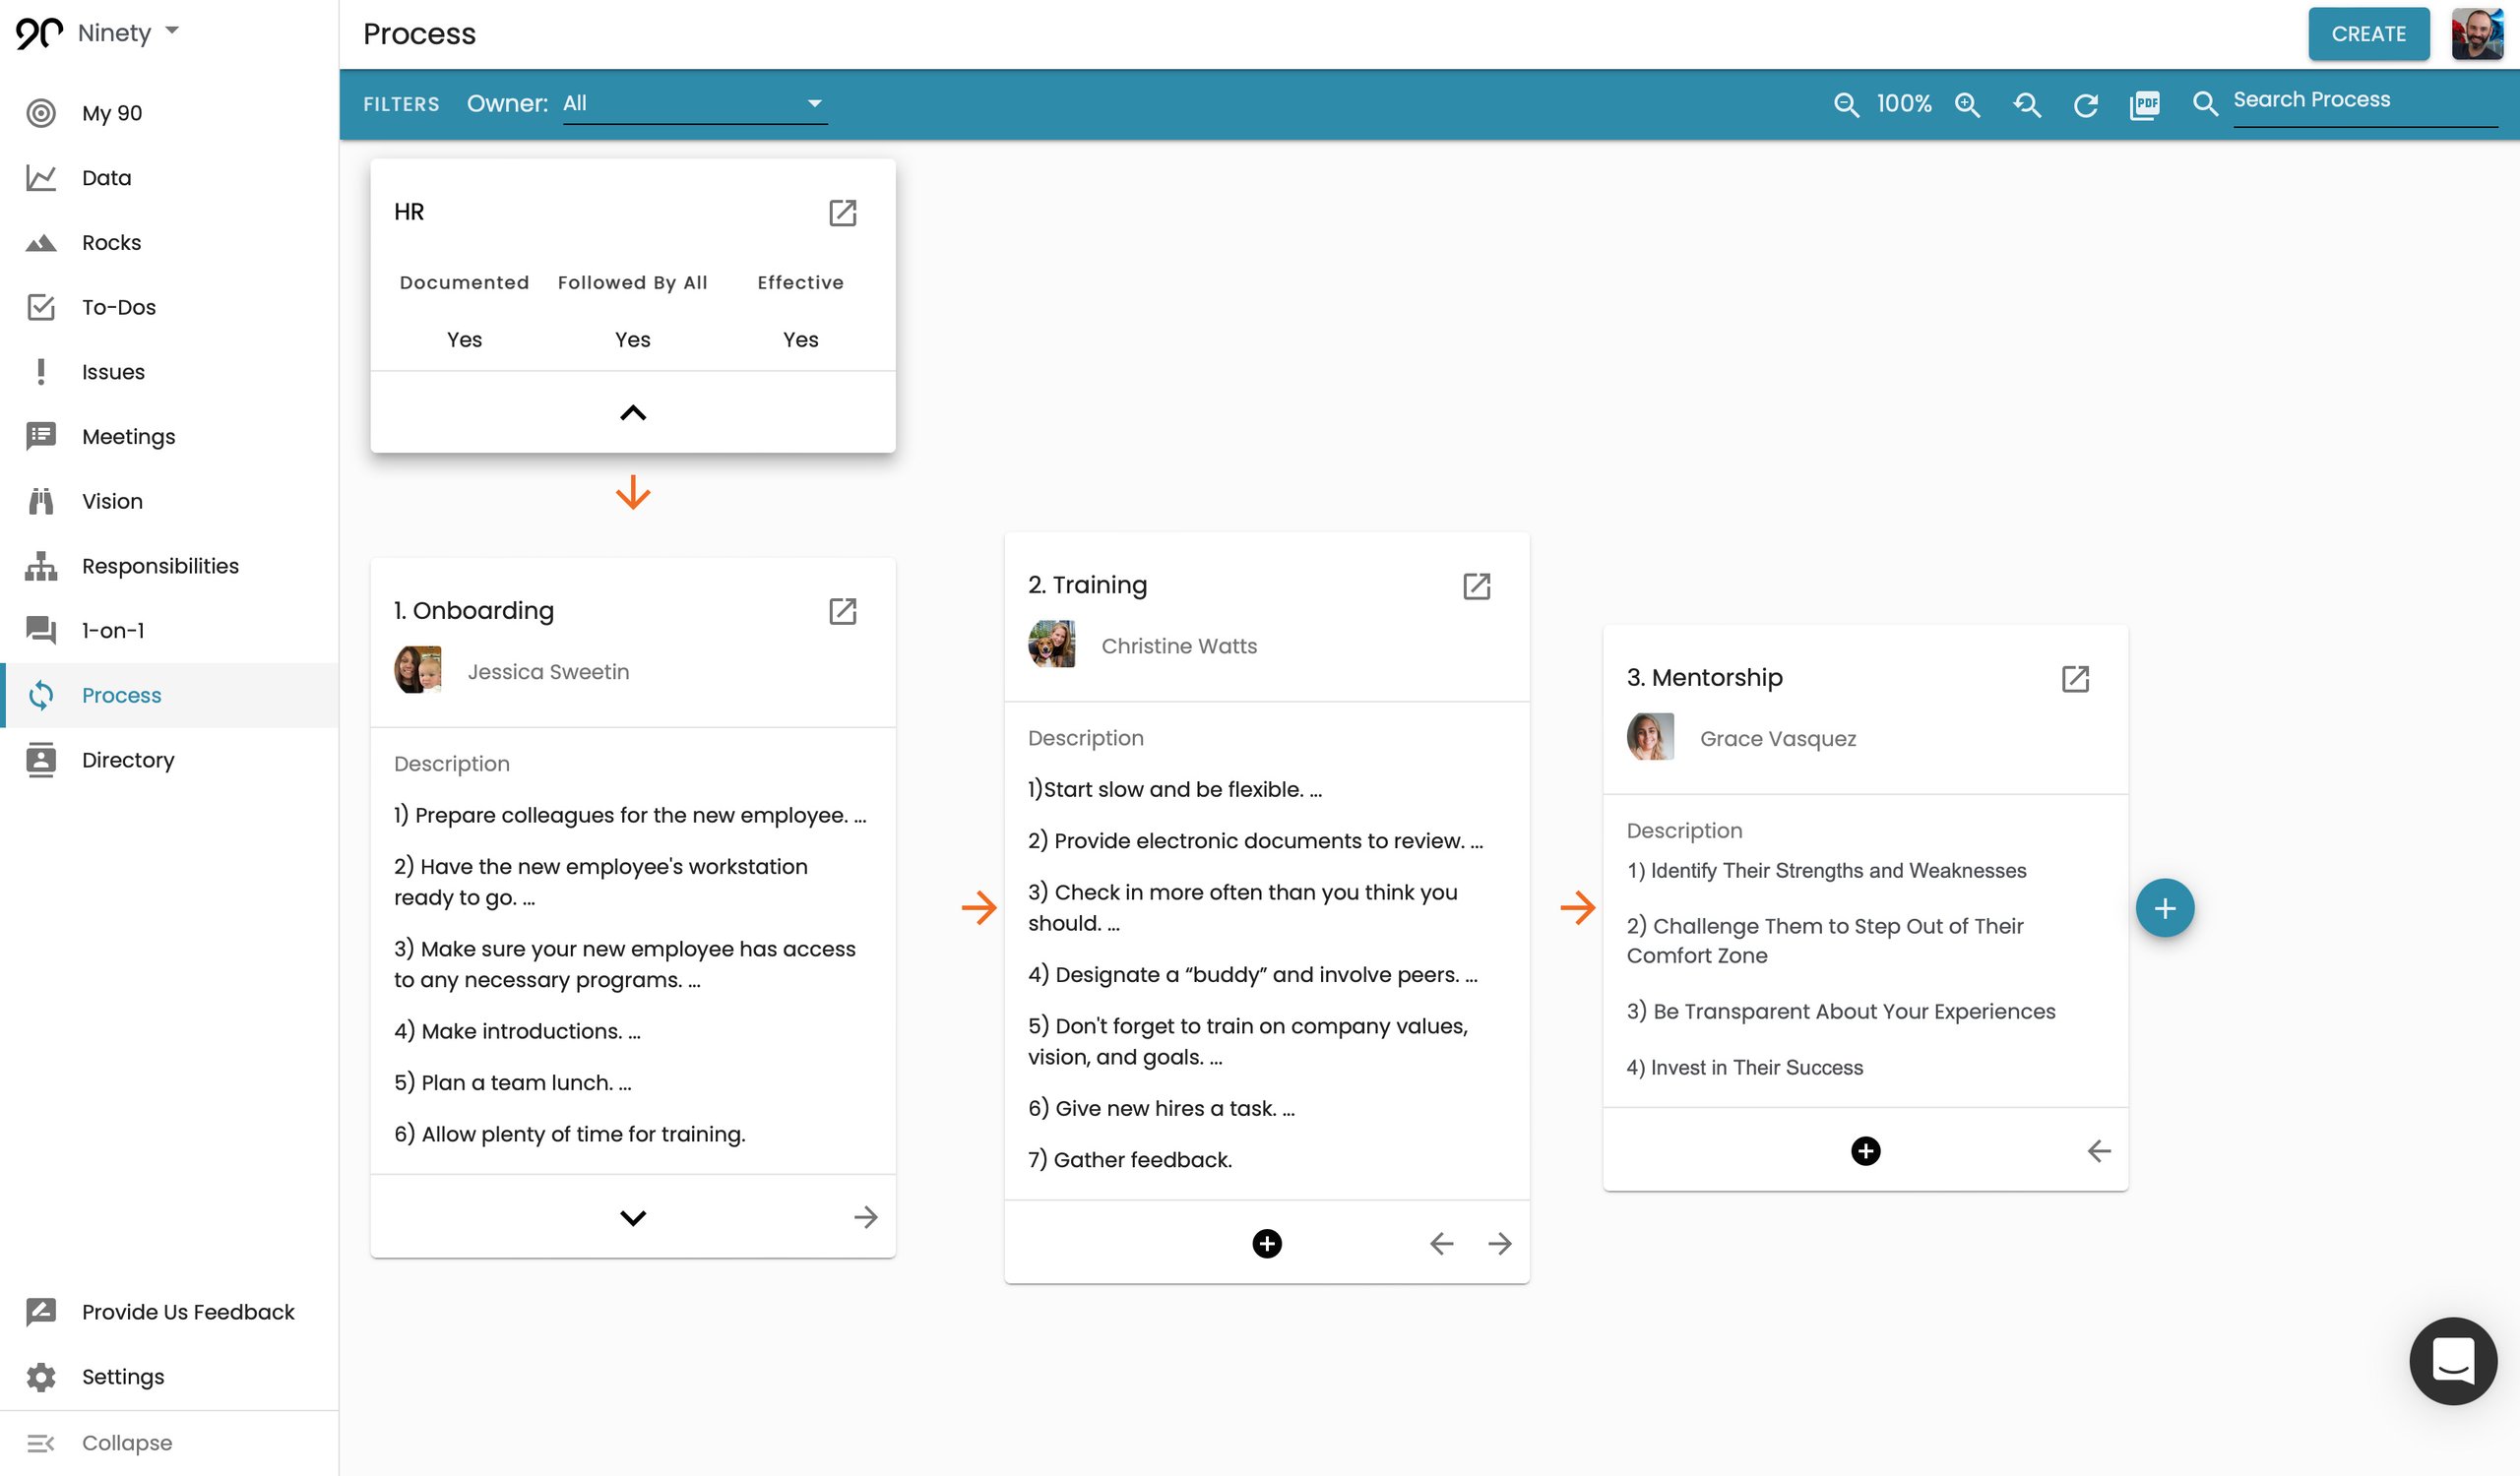
Task: Open the Mentorship process in detail view
Action: 2075,679
